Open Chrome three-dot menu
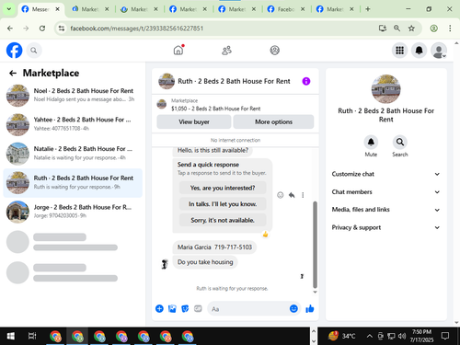Viewport: 460px width, 345px height. coord(450,29)
